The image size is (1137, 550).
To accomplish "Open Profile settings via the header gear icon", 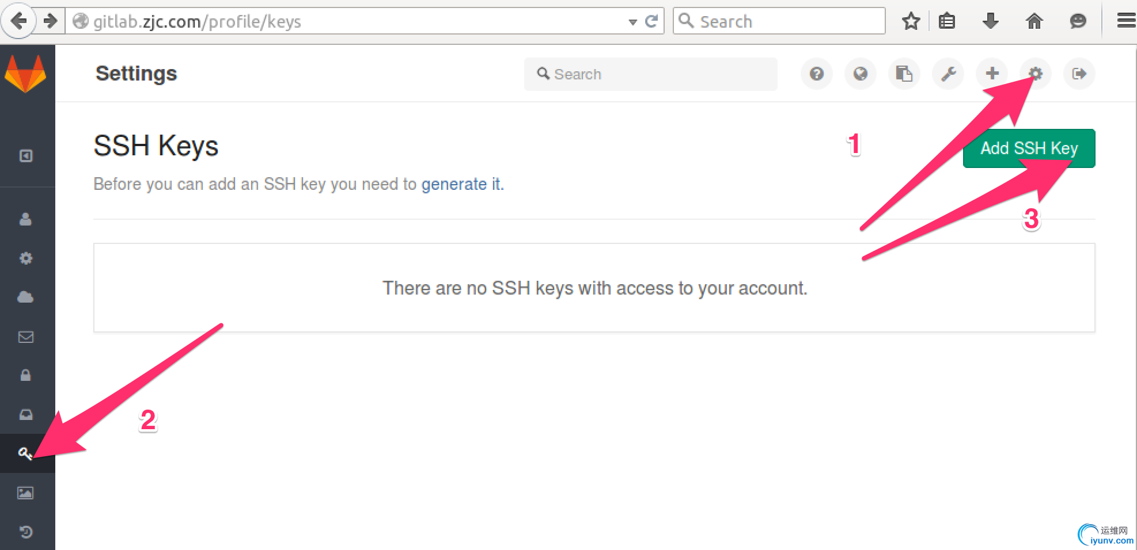I will click(x=1036, y=74).
